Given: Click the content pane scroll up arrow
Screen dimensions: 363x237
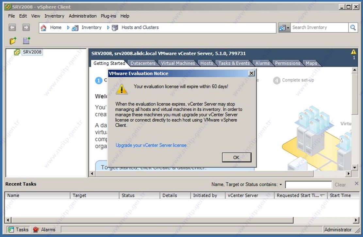Looking at the screenshot, I should (x=355, y=70).
